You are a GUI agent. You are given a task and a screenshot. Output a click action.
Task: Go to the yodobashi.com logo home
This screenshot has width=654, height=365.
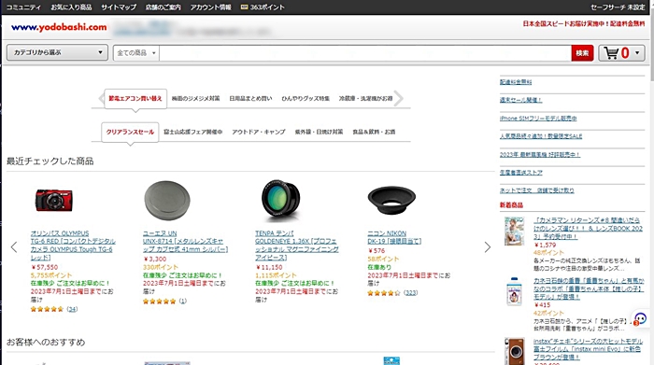pos(59,27)
